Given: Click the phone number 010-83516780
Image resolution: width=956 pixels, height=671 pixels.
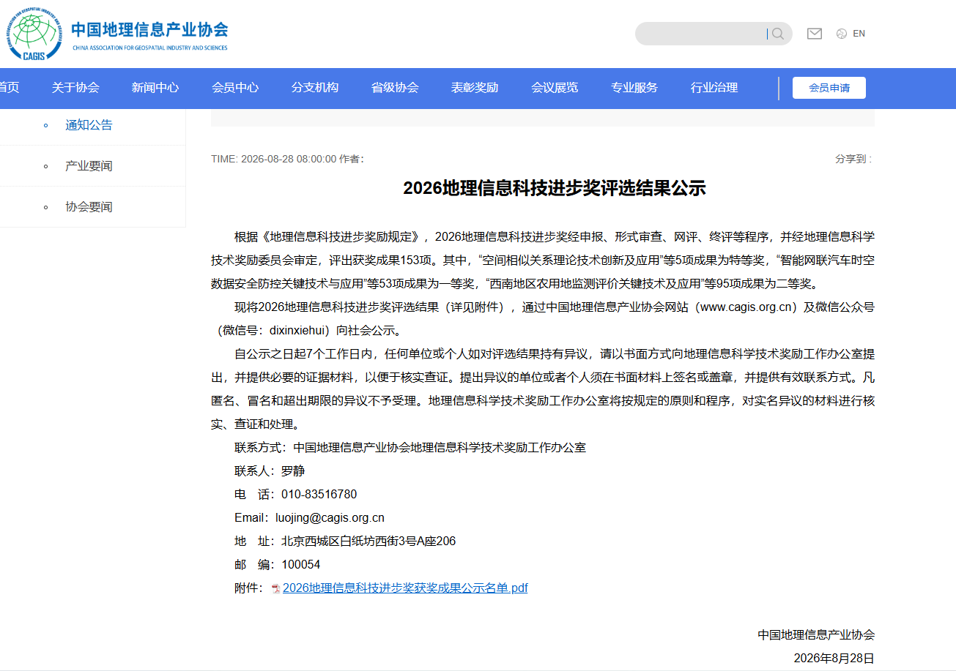Looking at the screenshot, I should coord(319,495).
